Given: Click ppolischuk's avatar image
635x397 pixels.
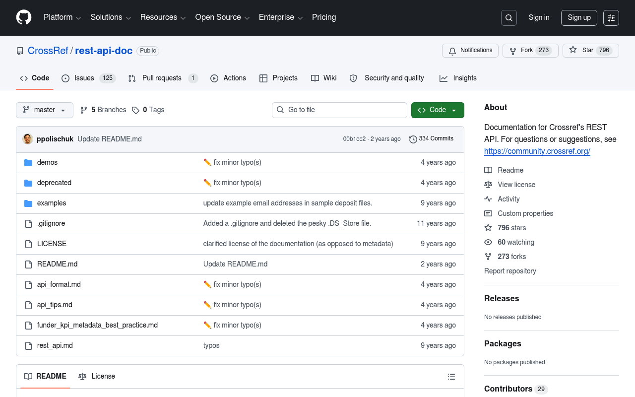Looking at the screenshot, I should point(28,139).
